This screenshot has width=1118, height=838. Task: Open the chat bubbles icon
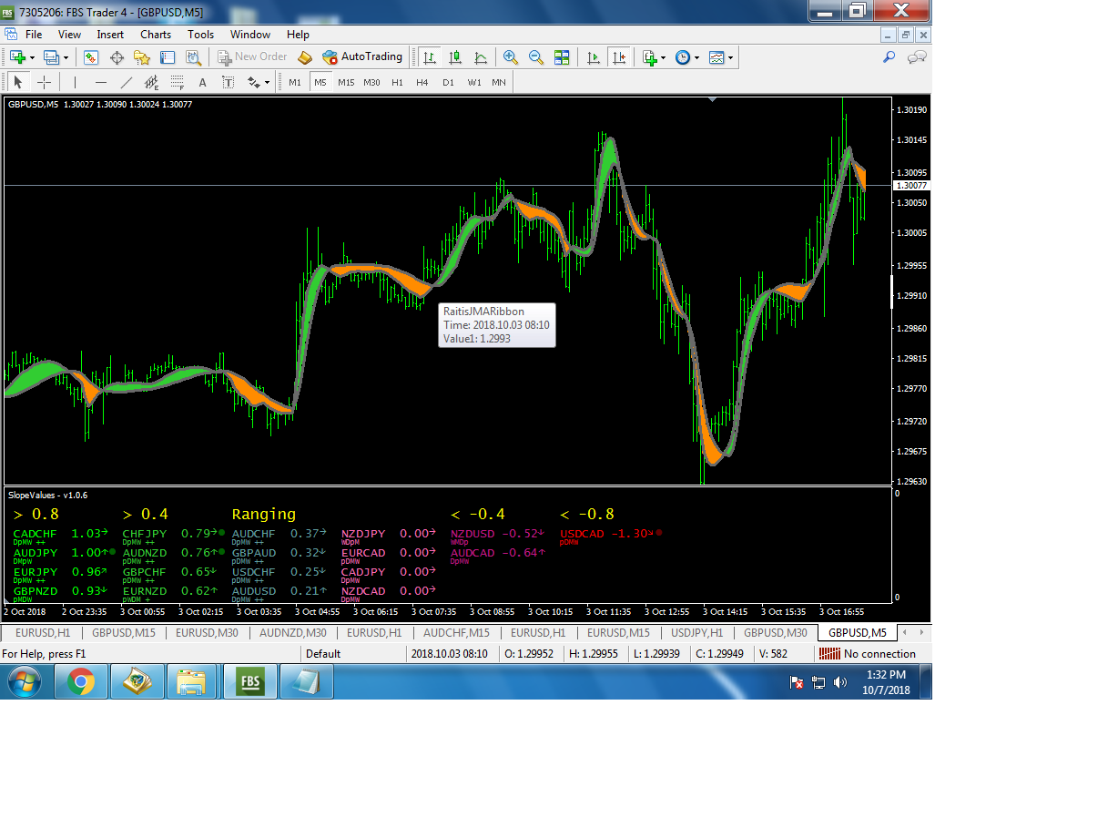[x=917, y=56]
